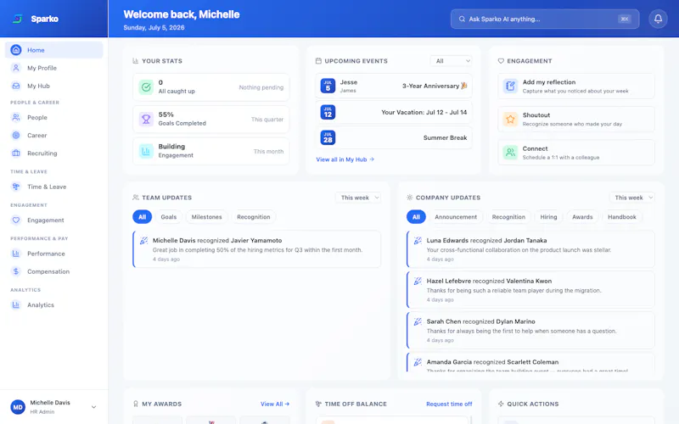Open the Analytics page

pyautogui.click(x=54, y=304)
